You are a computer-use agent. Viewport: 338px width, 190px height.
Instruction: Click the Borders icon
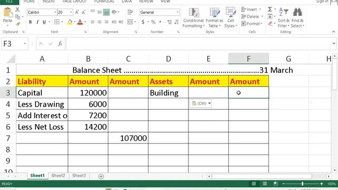pyautogui.click(x=57, y=22)
